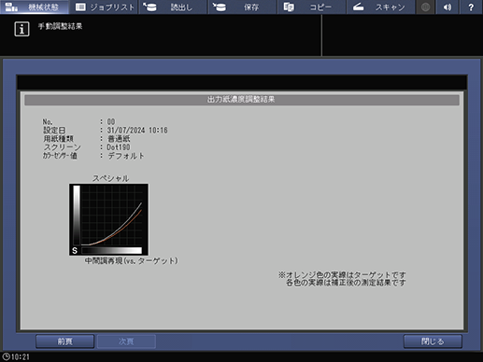Click the machine status icon in first tab

pos(11,7)
